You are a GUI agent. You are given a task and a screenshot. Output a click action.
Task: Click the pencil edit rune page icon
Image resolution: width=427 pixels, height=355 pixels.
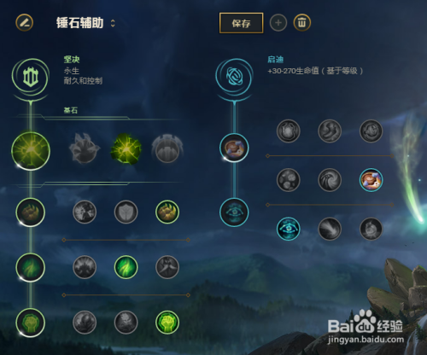(x=24, y=23)
